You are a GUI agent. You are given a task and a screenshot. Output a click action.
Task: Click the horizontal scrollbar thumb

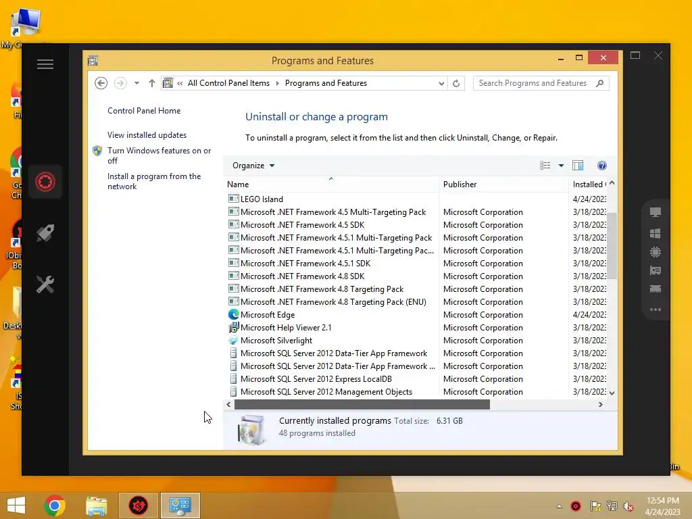pyautogui.click(x=362, y=404)
